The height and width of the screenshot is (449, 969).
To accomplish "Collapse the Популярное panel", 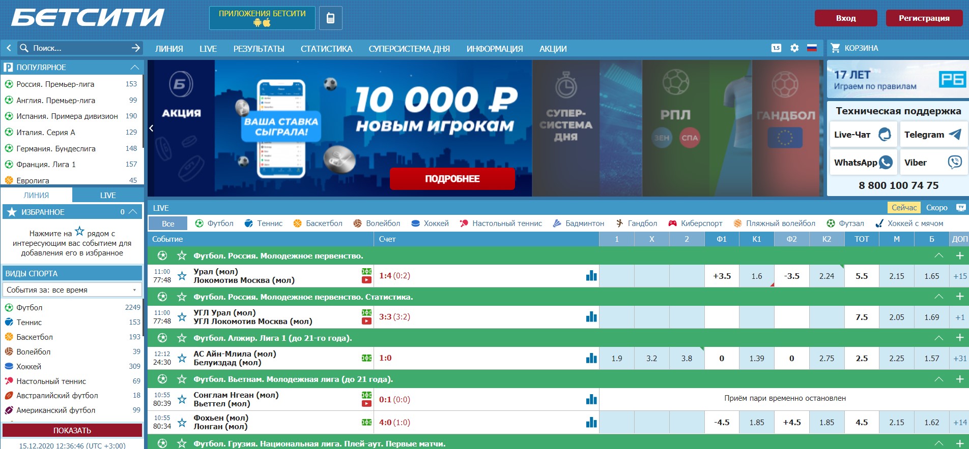I will pyautogui.click(x=134, y=67).
